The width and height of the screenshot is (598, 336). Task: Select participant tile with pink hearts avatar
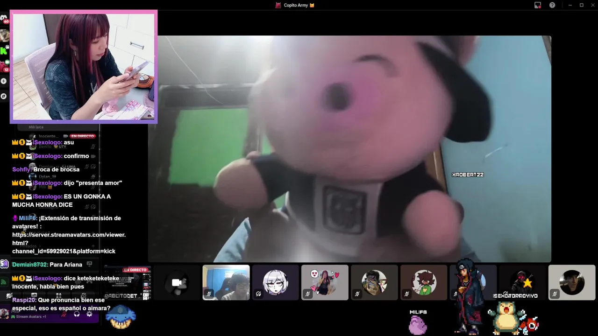click(325, 283)
